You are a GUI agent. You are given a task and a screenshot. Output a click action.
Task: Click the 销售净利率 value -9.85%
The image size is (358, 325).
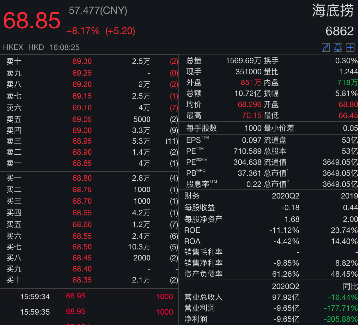[x=286, y=263]
